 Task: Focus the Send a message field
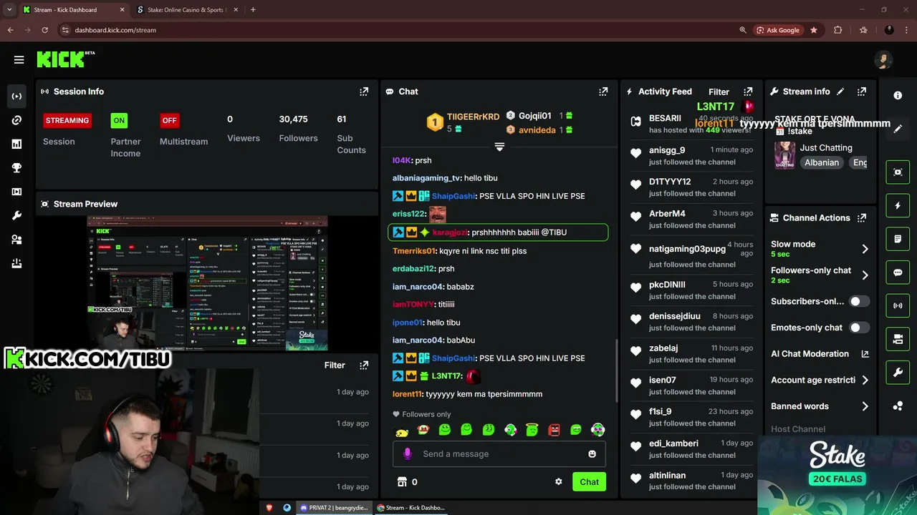499,453
